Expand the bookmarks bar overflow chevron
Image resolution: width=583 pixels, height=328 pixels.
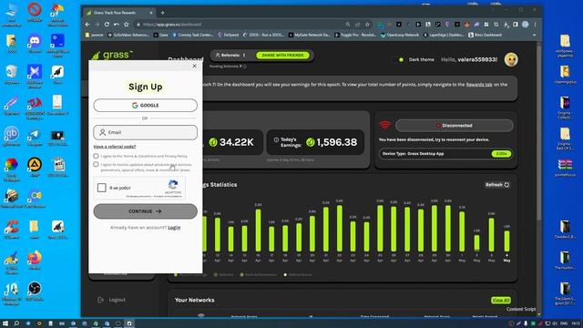pos(535,35)
